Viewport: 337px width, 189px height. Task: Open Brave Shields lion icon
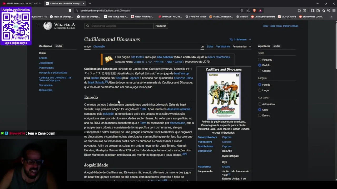[x=254, y=10]
